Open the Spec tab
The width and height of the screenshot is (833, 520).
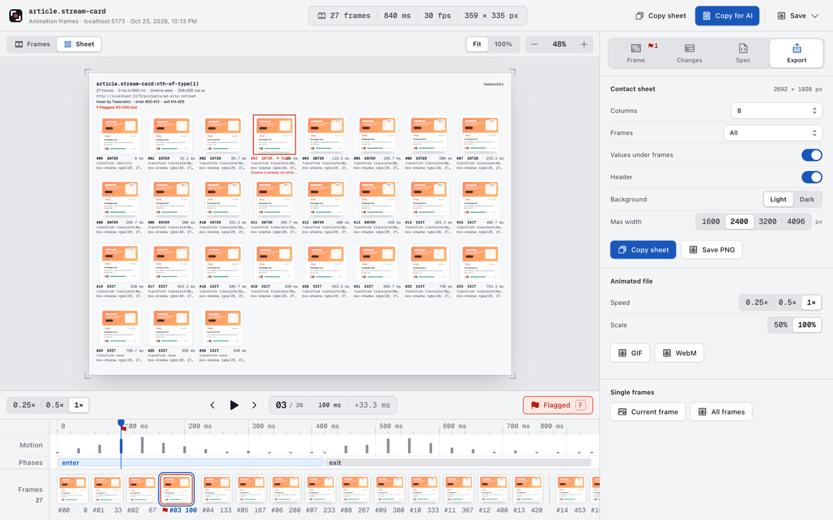pyautogui.click(x=743, y=53)
